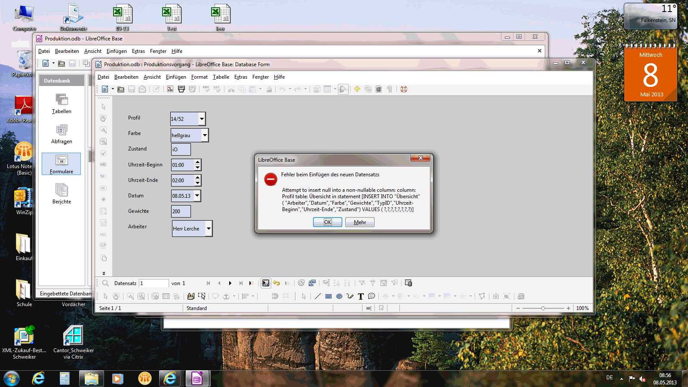688x387 pixels.
Task: Open the Windows Start menu
Action: tap(12, 378)
